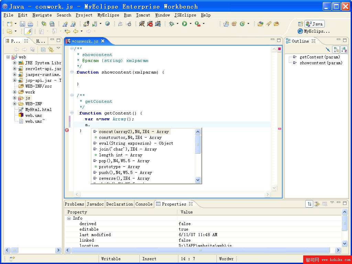Toggle Link with Editor in Package Explorer
The image size is (352, 264).
coord(51,49)
